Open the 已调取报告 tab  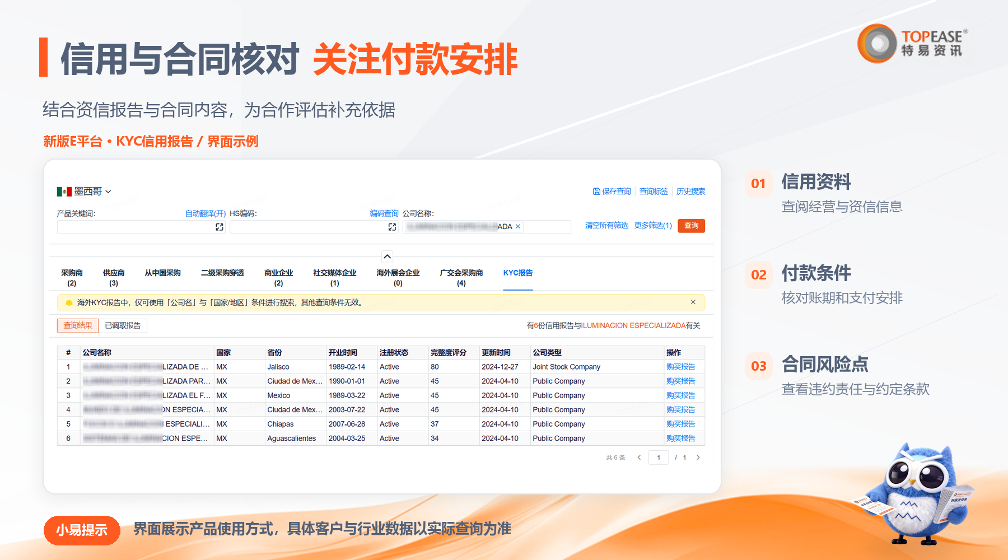pos(123,326)
